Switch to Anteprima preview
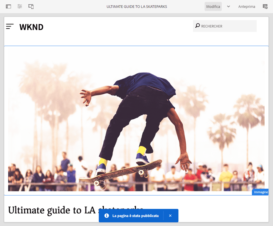The width and height of the screenshot is (273, 226). [246, 7]
